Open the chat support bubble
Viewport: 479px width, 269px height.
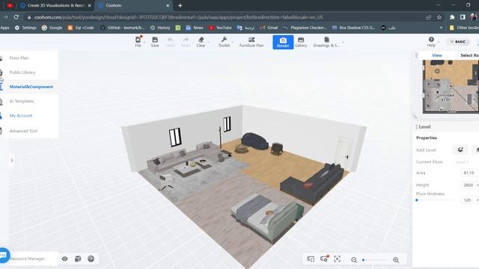tap(4, 255)
